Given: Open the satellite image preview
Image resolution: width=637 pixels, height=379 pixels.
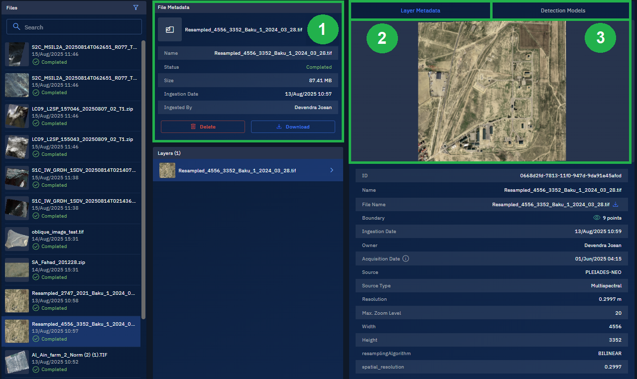Looking at the screenshot, I should [x=492, y=91].
